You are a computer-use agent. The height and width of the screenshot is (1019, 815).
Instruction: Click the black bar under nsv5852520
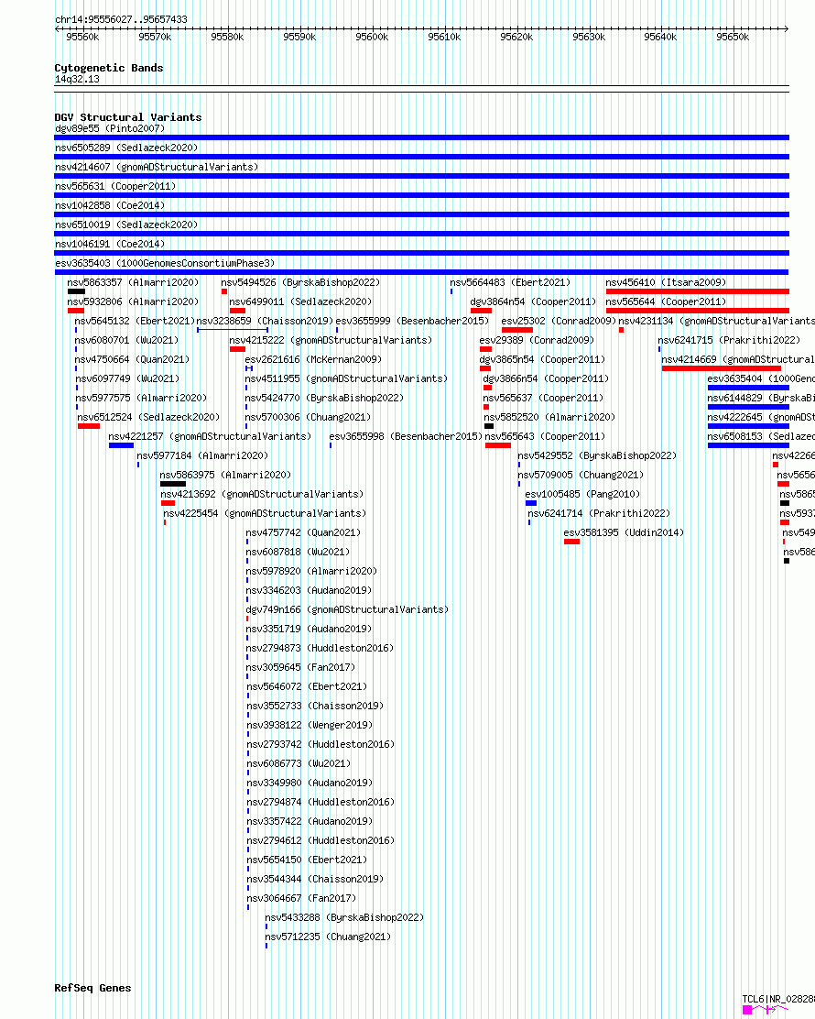pyautogui.click(x=489, y=426)
